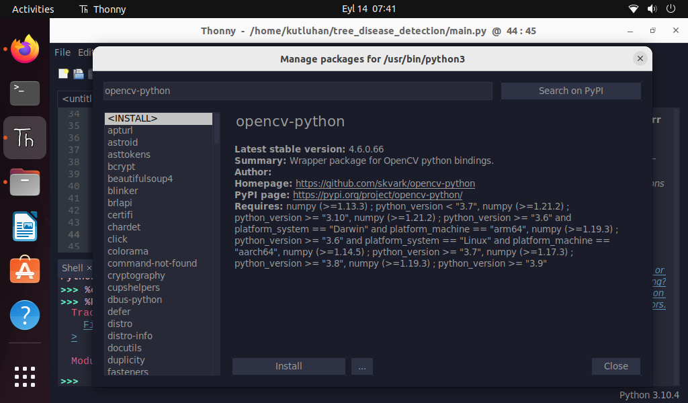The image size is (688, 403).
Task: Close the Manage packages dialog with Close
Action: click(615, 366)
